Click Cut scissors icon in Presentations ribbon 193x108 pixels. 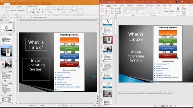coord(6,7)
